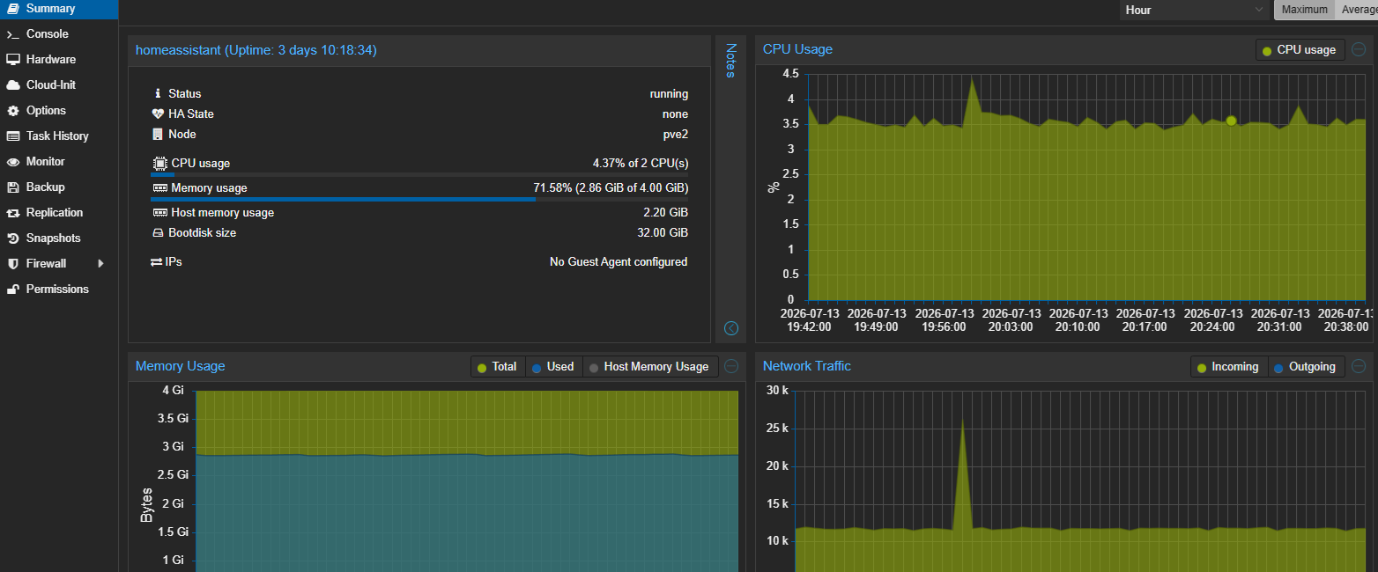The height and width of the screenshot is (572, 1378).
Task: Open the Snapshots section
Action: 58,238
